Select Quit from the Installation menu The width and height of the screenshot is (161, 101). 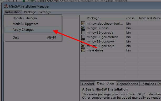[x=33, y=38]
